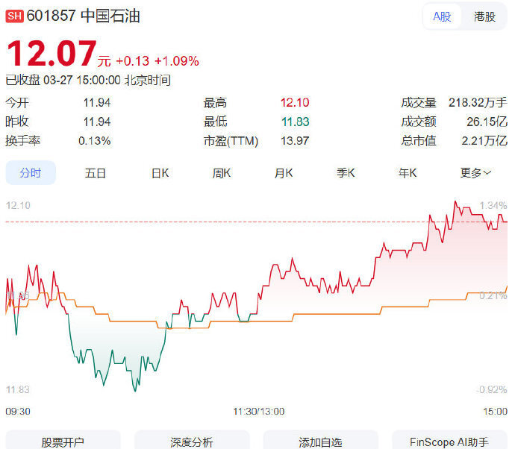The width and height of the screenshot is (515, 449).
Task: Switch to 周K weekly chart
Action: pos(222,173)
